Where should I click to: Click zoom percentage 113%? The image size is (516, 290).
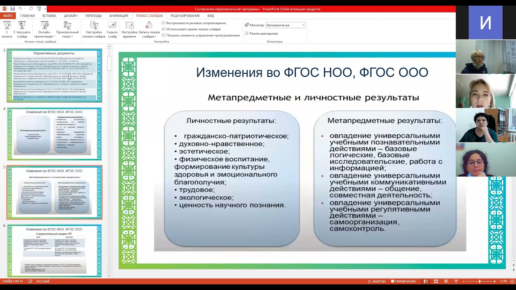[x=504, y=281]
